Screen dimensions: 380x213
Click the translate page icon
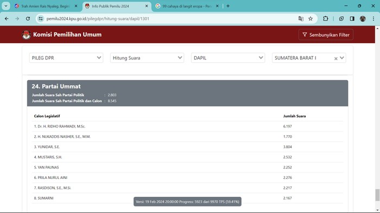click(x=301, y=18)
